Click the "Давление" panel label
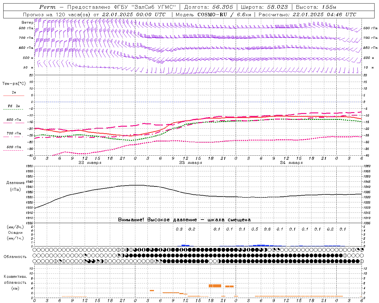The width and height of the screenshot is (379, 303). 15,183
